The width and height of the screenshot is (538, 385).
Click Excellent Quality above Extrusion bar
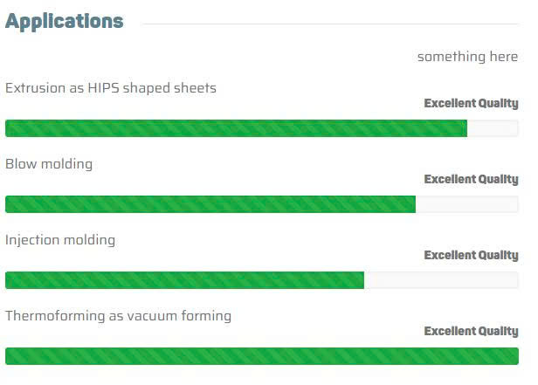471,104
